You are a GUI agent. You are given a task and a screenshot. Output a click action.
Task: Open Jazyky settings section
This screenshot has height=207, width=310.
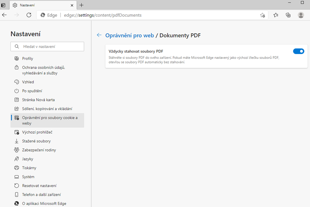[x=47, y=159]
